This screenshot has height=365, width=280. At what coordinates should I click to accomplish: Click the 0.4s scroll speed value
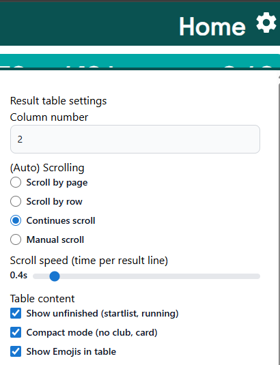[18, 276]
